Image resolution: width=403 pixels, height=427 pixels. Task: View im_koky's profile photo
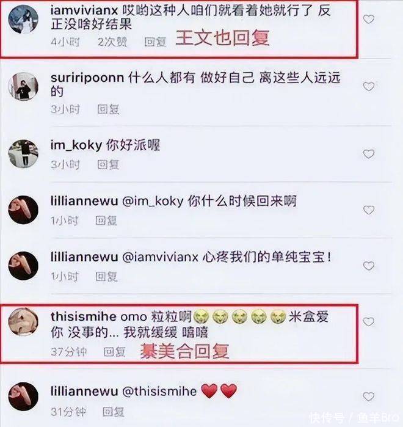(x=23, y=153)
